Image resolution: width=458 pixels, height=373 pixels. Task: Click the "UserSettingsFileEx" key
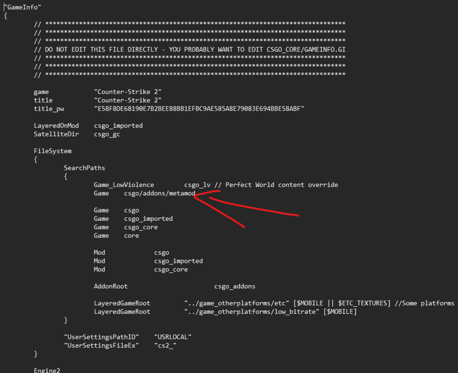point(102,346)
